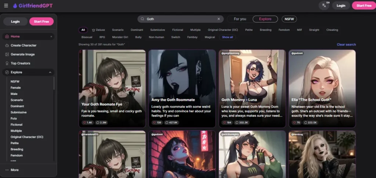Screen dimensions: 376x178
Task: Click into the Goth search field
Action: pyautogui.click(x=180, y=19)
